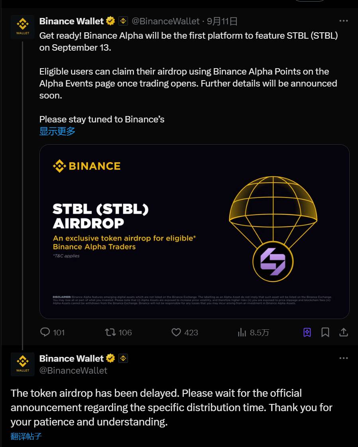Share the STBL airdrop post
Screen dimensions: 358x447
tap(344, 332)
